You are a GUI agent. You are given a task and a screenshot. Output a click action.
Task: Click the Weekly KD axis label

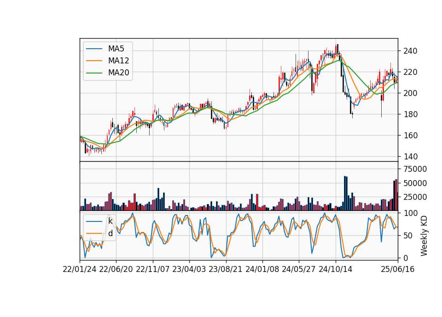coord(424,236)
